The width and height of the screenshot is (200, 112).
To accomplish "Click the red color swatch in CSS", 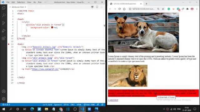I will pyautogui.click(x=52, y=27).
